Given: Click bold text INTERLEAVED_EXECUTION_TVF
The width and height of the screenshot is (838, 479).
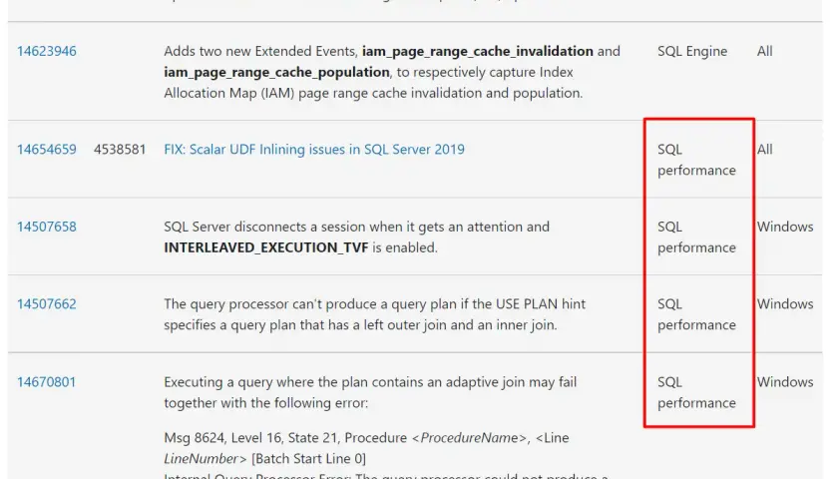Looking at the screenshot, I should tap(266, 248).
